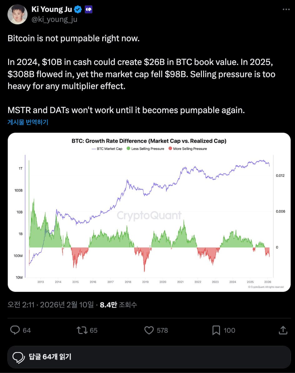
Task: Click the blue verified checkmark badge
Action: point(78,9)
